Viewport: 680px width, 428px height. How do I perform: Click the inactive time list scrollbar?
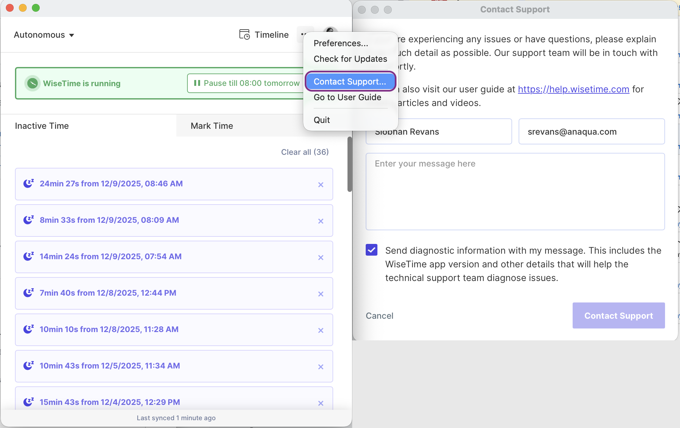click(350, 164)
